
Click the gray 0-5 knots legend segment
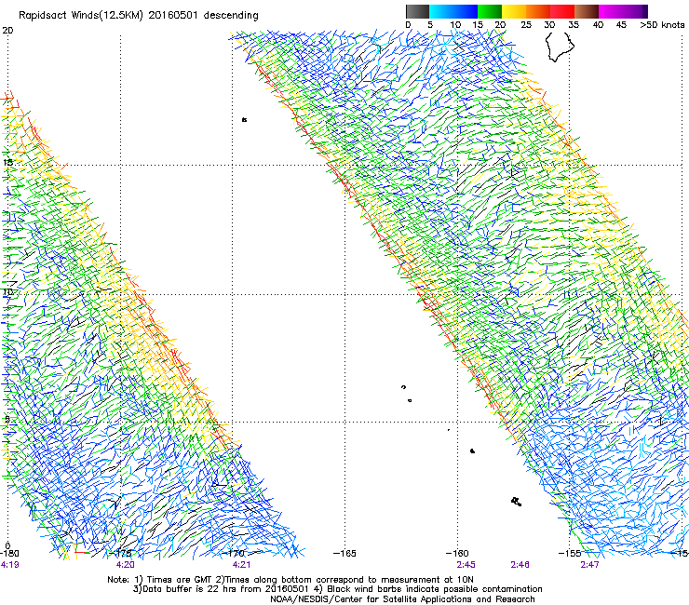click(417, 11)
